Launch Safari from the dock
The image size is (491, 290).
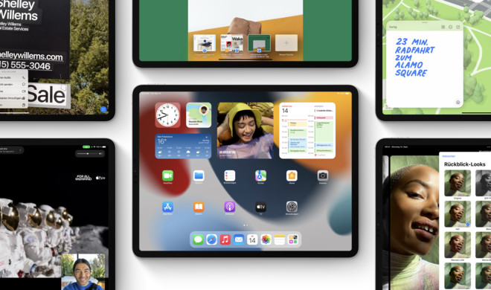(211, 239)
